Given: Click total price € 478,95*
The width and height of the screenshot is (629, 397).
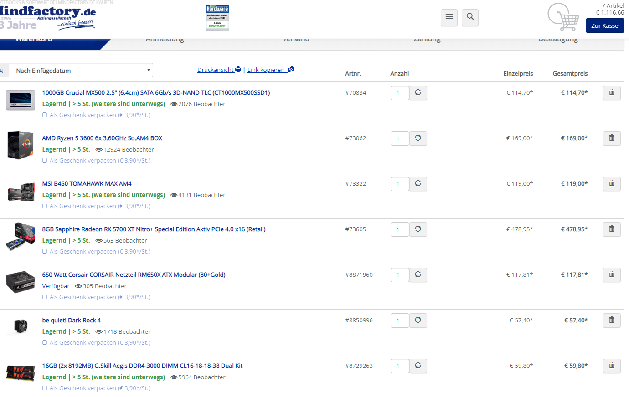Looking at the screenshot, I should (574, 229).
